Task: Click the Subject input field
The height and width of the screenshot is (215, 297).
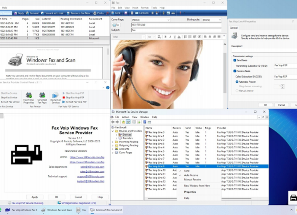Action: 176,30
